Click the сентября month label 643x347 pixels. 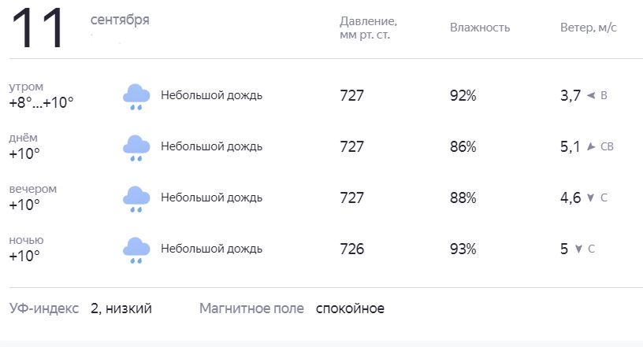(120, 20)
